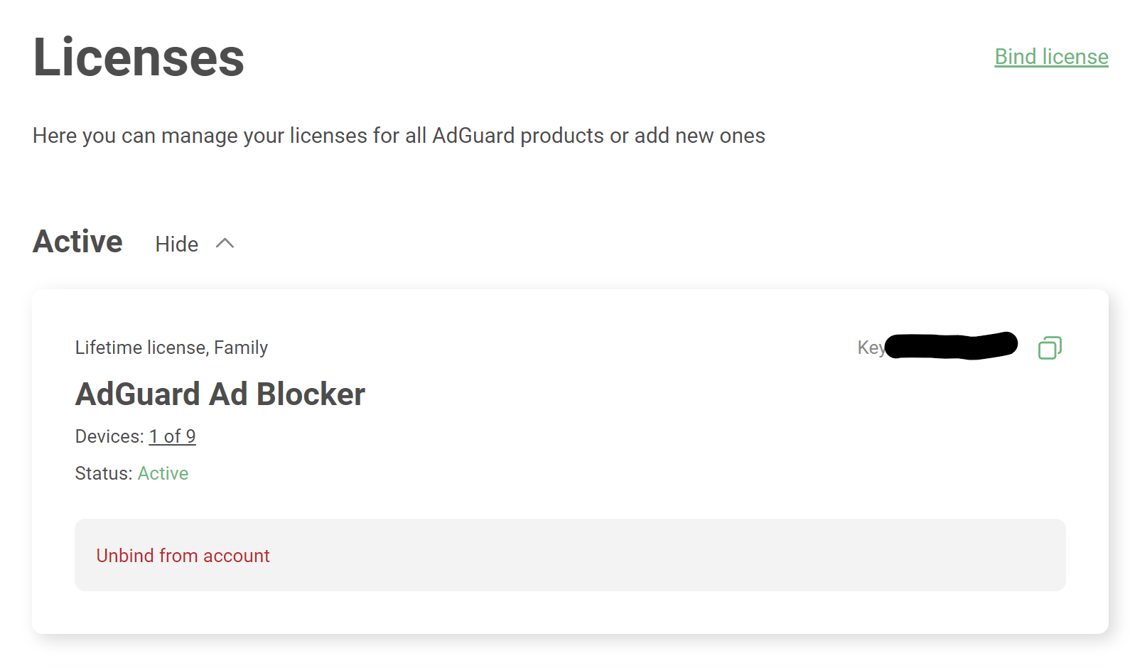Click the bold Active section heading
The width and height of the screenshot is (1130, 668).
tap(78, 242)
